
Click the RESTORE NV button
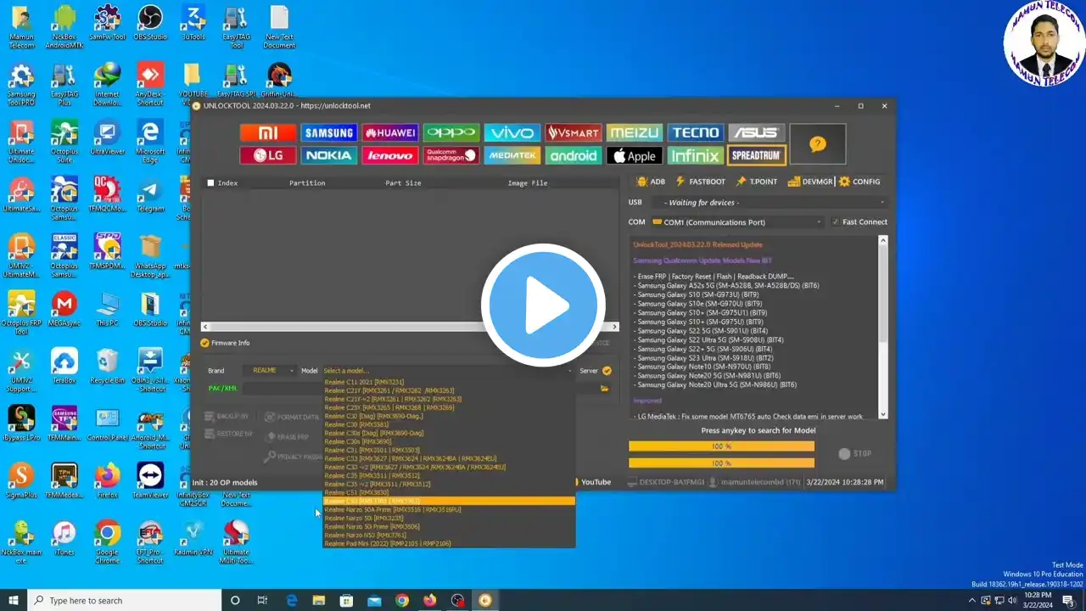[228, 434]
